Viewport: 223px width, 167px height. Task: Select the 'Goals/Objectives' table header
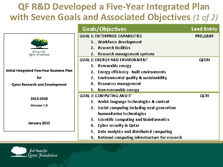(104, 29)
